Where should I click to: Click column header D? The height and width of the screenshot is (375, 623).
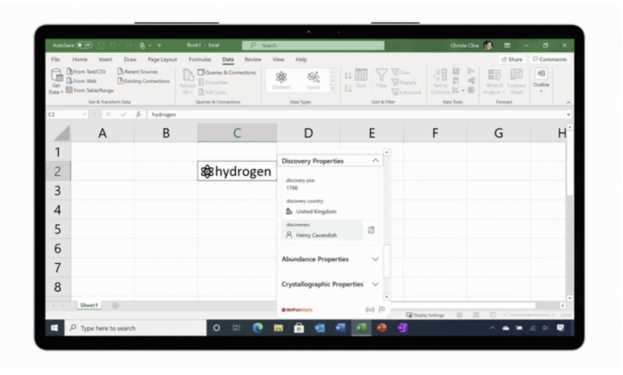pos(308,133)
